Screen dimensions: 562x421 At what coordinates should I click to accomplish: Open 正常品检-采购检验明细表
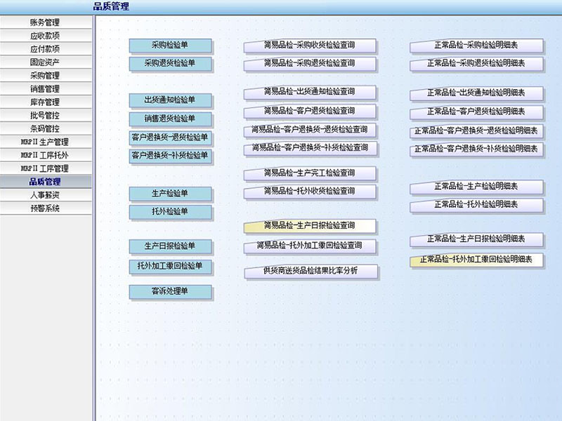476,46
